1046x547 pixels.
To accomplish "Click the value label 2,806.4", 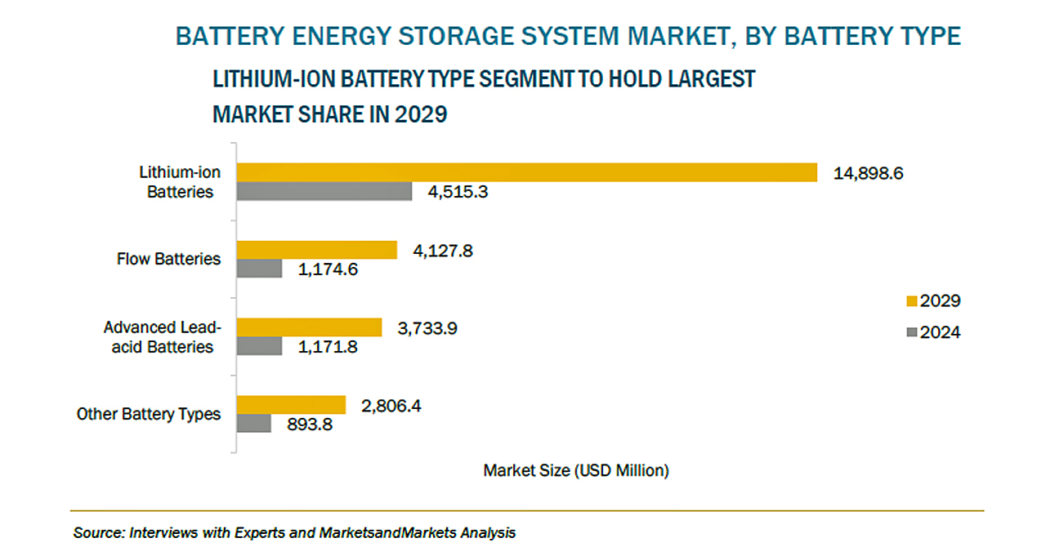I will pyautogui.click(x=391, y=406).
